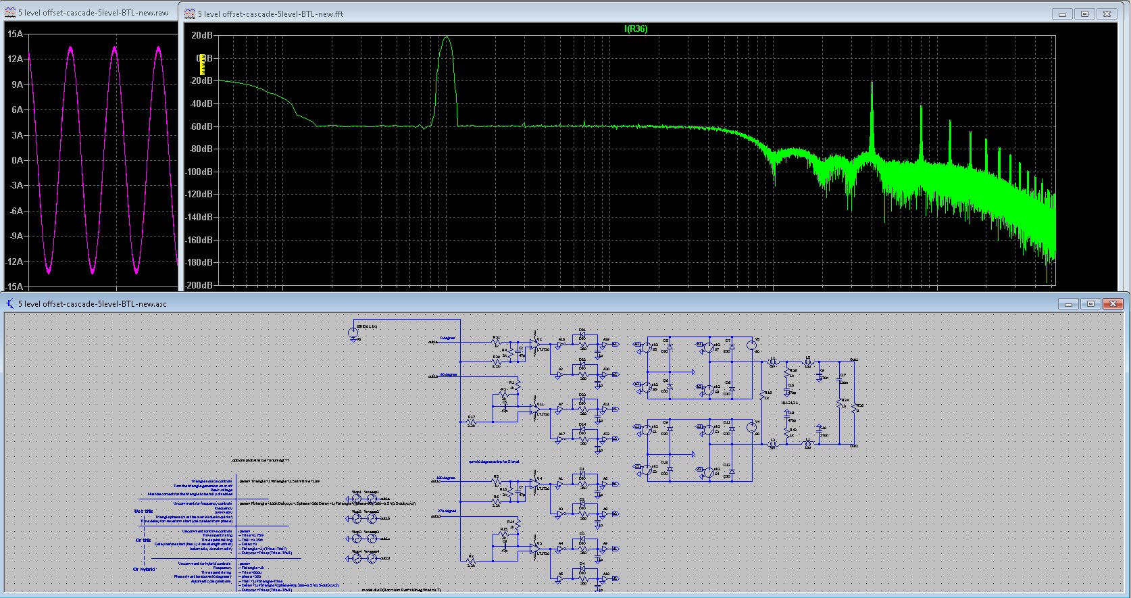Select the V5 supply source symbol
This screenshot has height=598, width=1131.
(x=751, y=345)
